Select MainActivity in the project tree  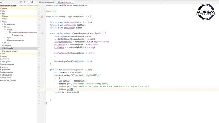pos(18,35)
